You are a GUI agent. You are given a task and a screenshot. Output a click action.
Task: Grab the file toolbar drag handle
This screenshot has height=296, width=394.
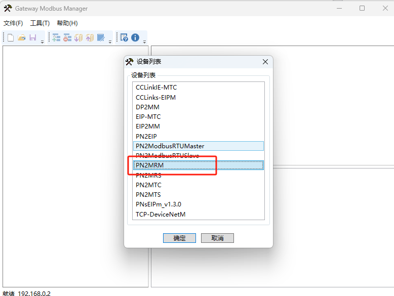pos(4,37)
